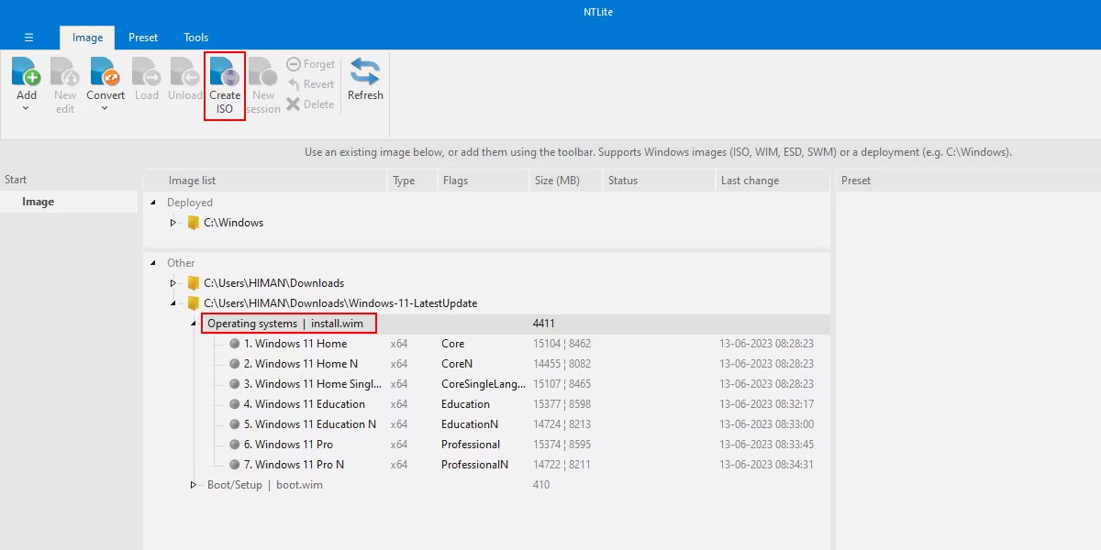Collapse the Operating systems install.wim node
1101x550 pixels.
tap(193, 324)
